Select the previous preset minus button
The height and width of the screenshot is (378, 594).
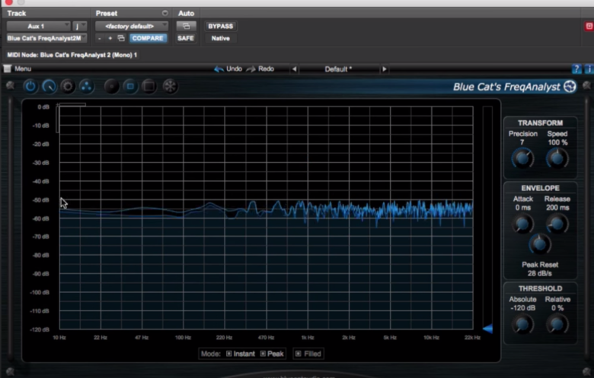[99, 38]
